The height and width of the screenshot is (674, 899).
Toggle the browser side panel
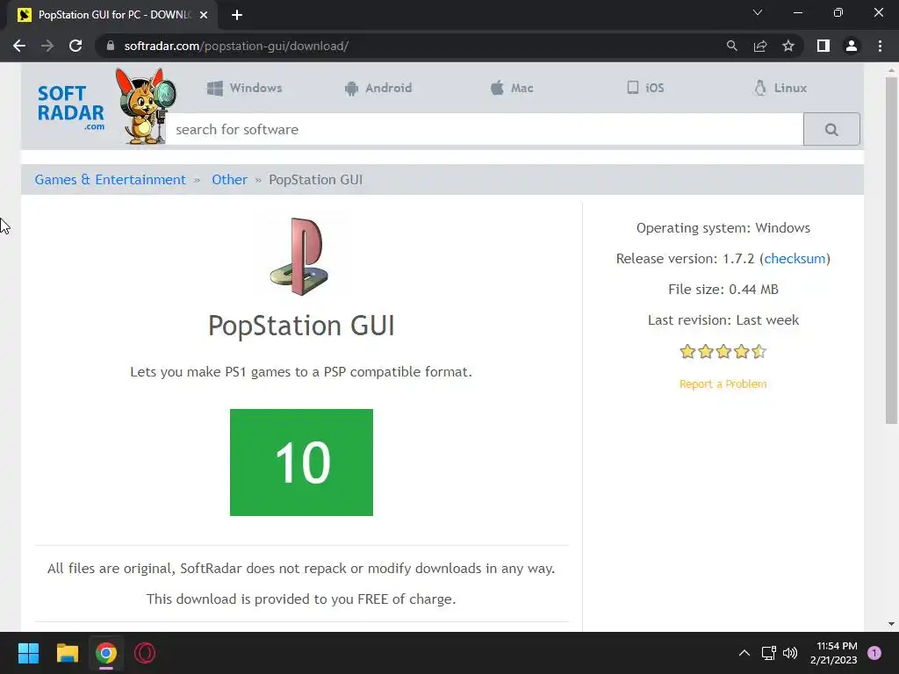click(823, 46)
